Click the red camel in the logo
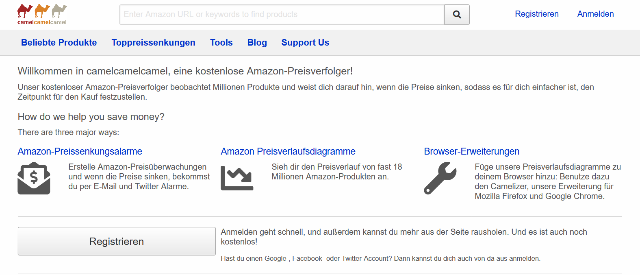The width and height of the screenshot is (640, 275). 25,11
